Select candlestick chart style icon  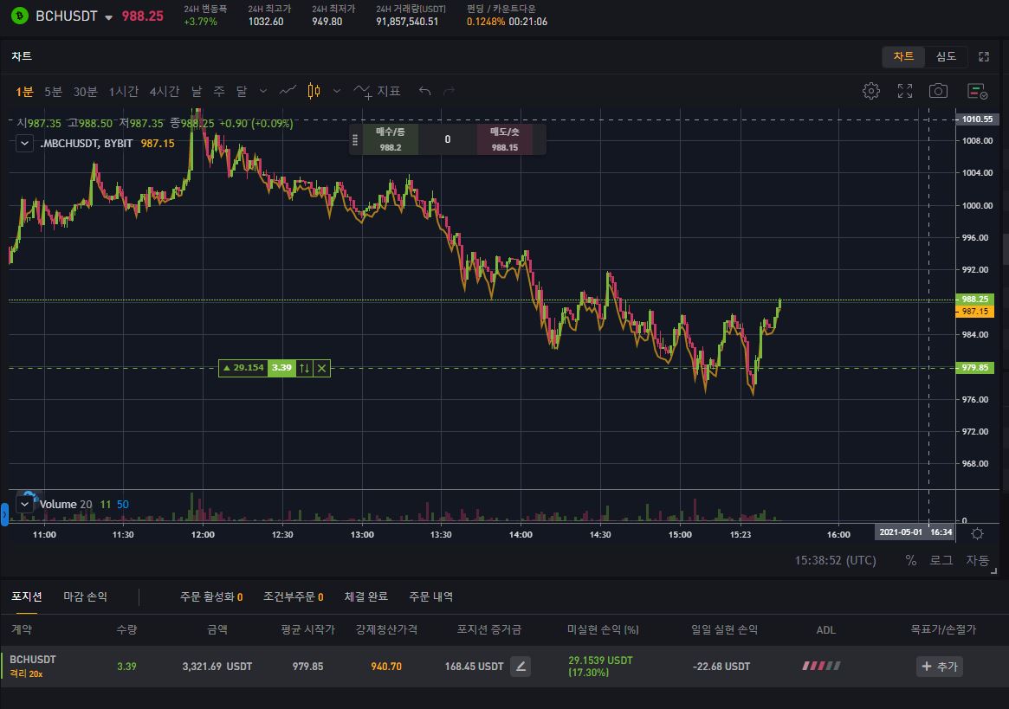314,91
